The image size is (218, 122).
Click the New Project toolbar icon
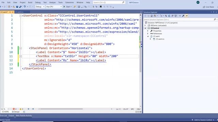point(9,7)
